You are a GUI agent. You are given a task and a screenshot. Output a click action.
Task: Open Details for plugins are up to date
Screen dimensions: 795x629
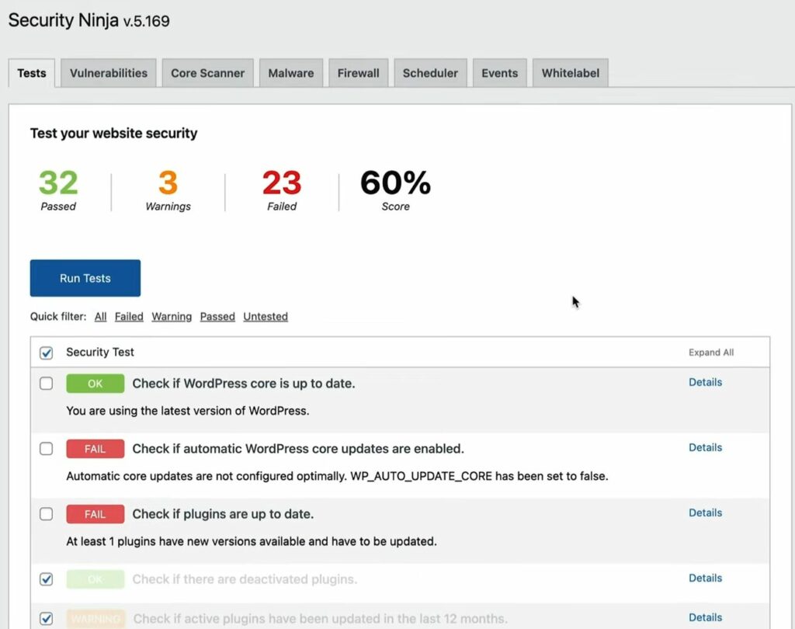coord(705,513)
